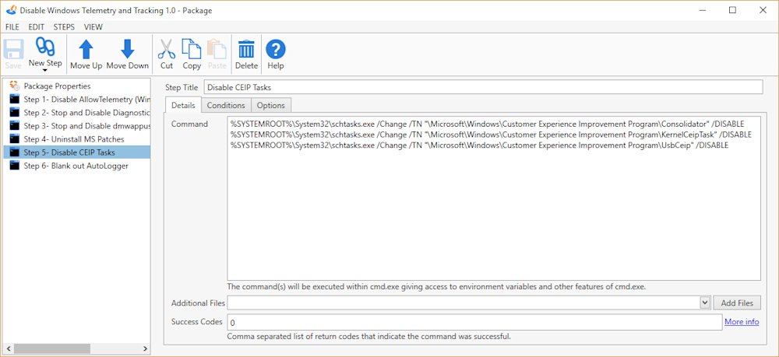Click into the Success Codes field
The height and width of the screenshot is (357, 779).
pos(474,322)
